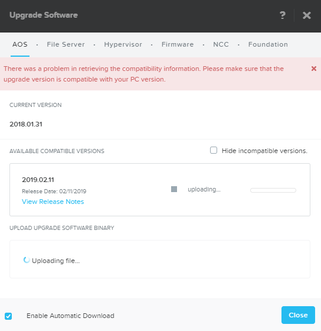Screen dimensions: 321x331
Task: Dismiss the red compatibility error banner
Action: click(x=314, y=69)
